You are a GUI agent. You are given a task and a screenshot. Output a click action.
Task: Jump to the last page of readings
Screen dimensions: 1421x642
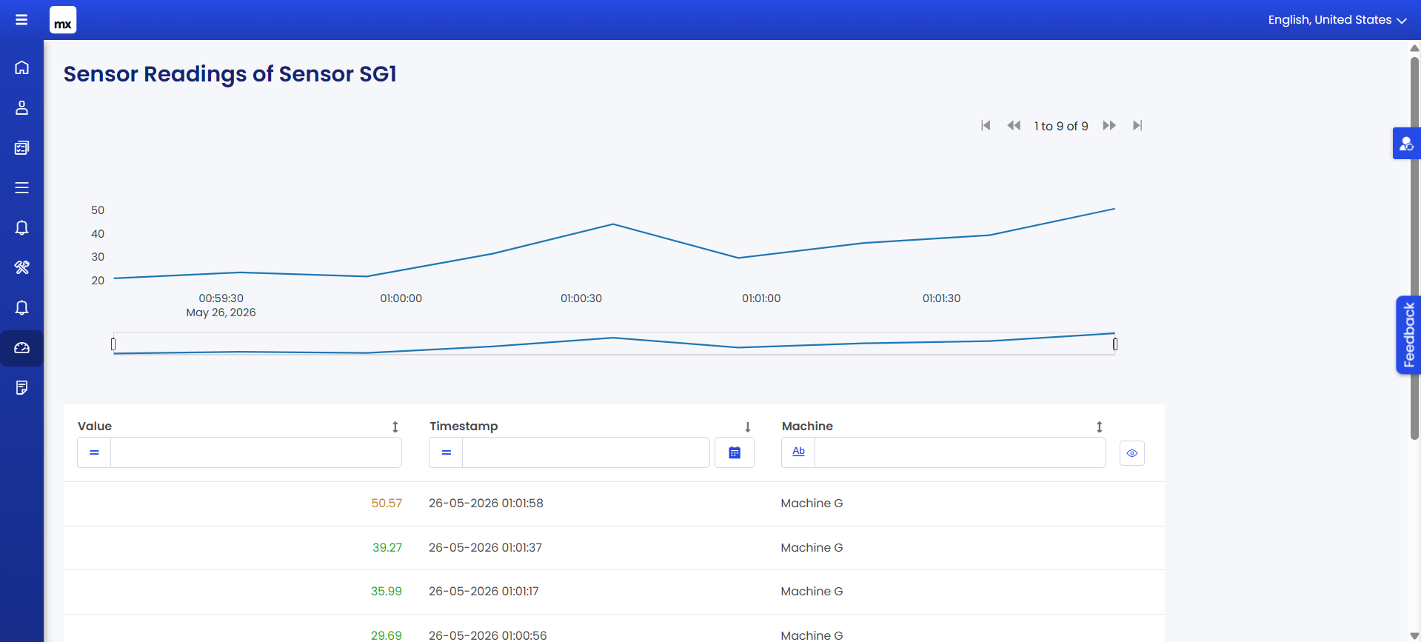(1137, 126)
